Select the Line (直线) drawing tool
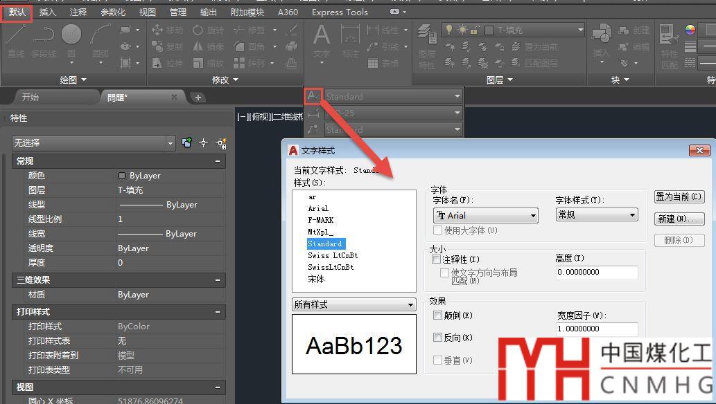Viewport: 716px width, 404px height. click(15, 38)
